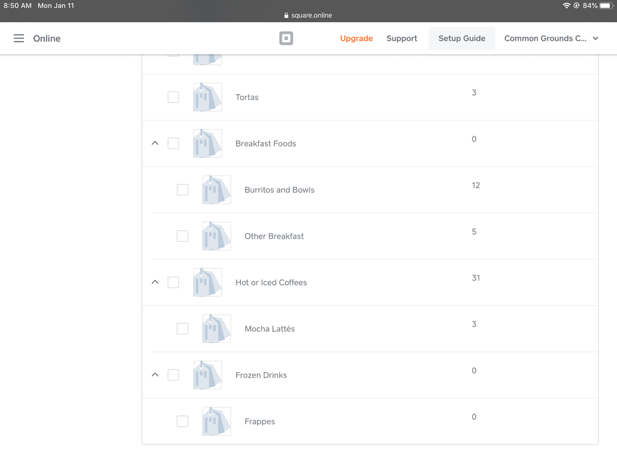Click the Hot or Iced Coffees tag icon

208,282
